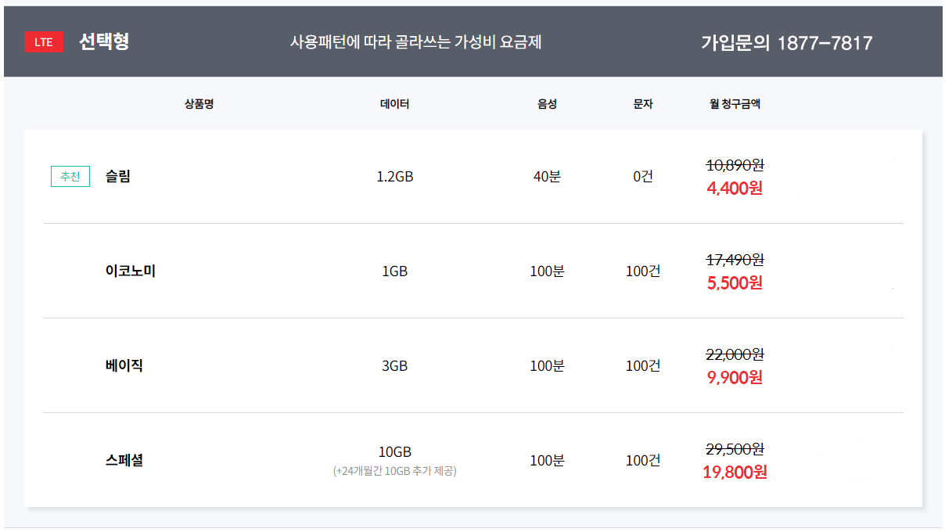Click the 추천 recommendation badge
945x532 pixels.
tap(70, 177)
